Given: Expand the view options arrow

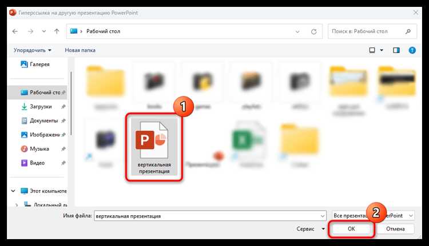Looking at the screenshot, I should 382,50.
